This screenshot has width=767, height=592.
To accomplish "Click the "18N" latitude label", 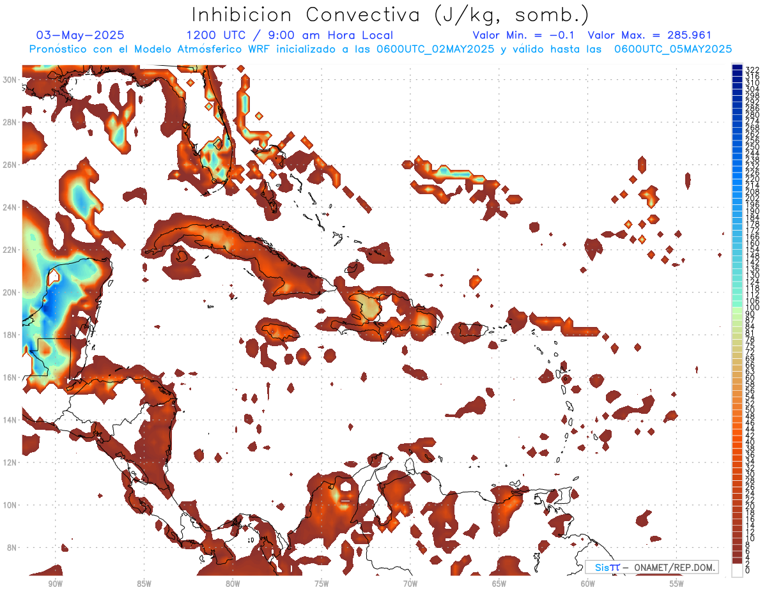I will (10, 335).
